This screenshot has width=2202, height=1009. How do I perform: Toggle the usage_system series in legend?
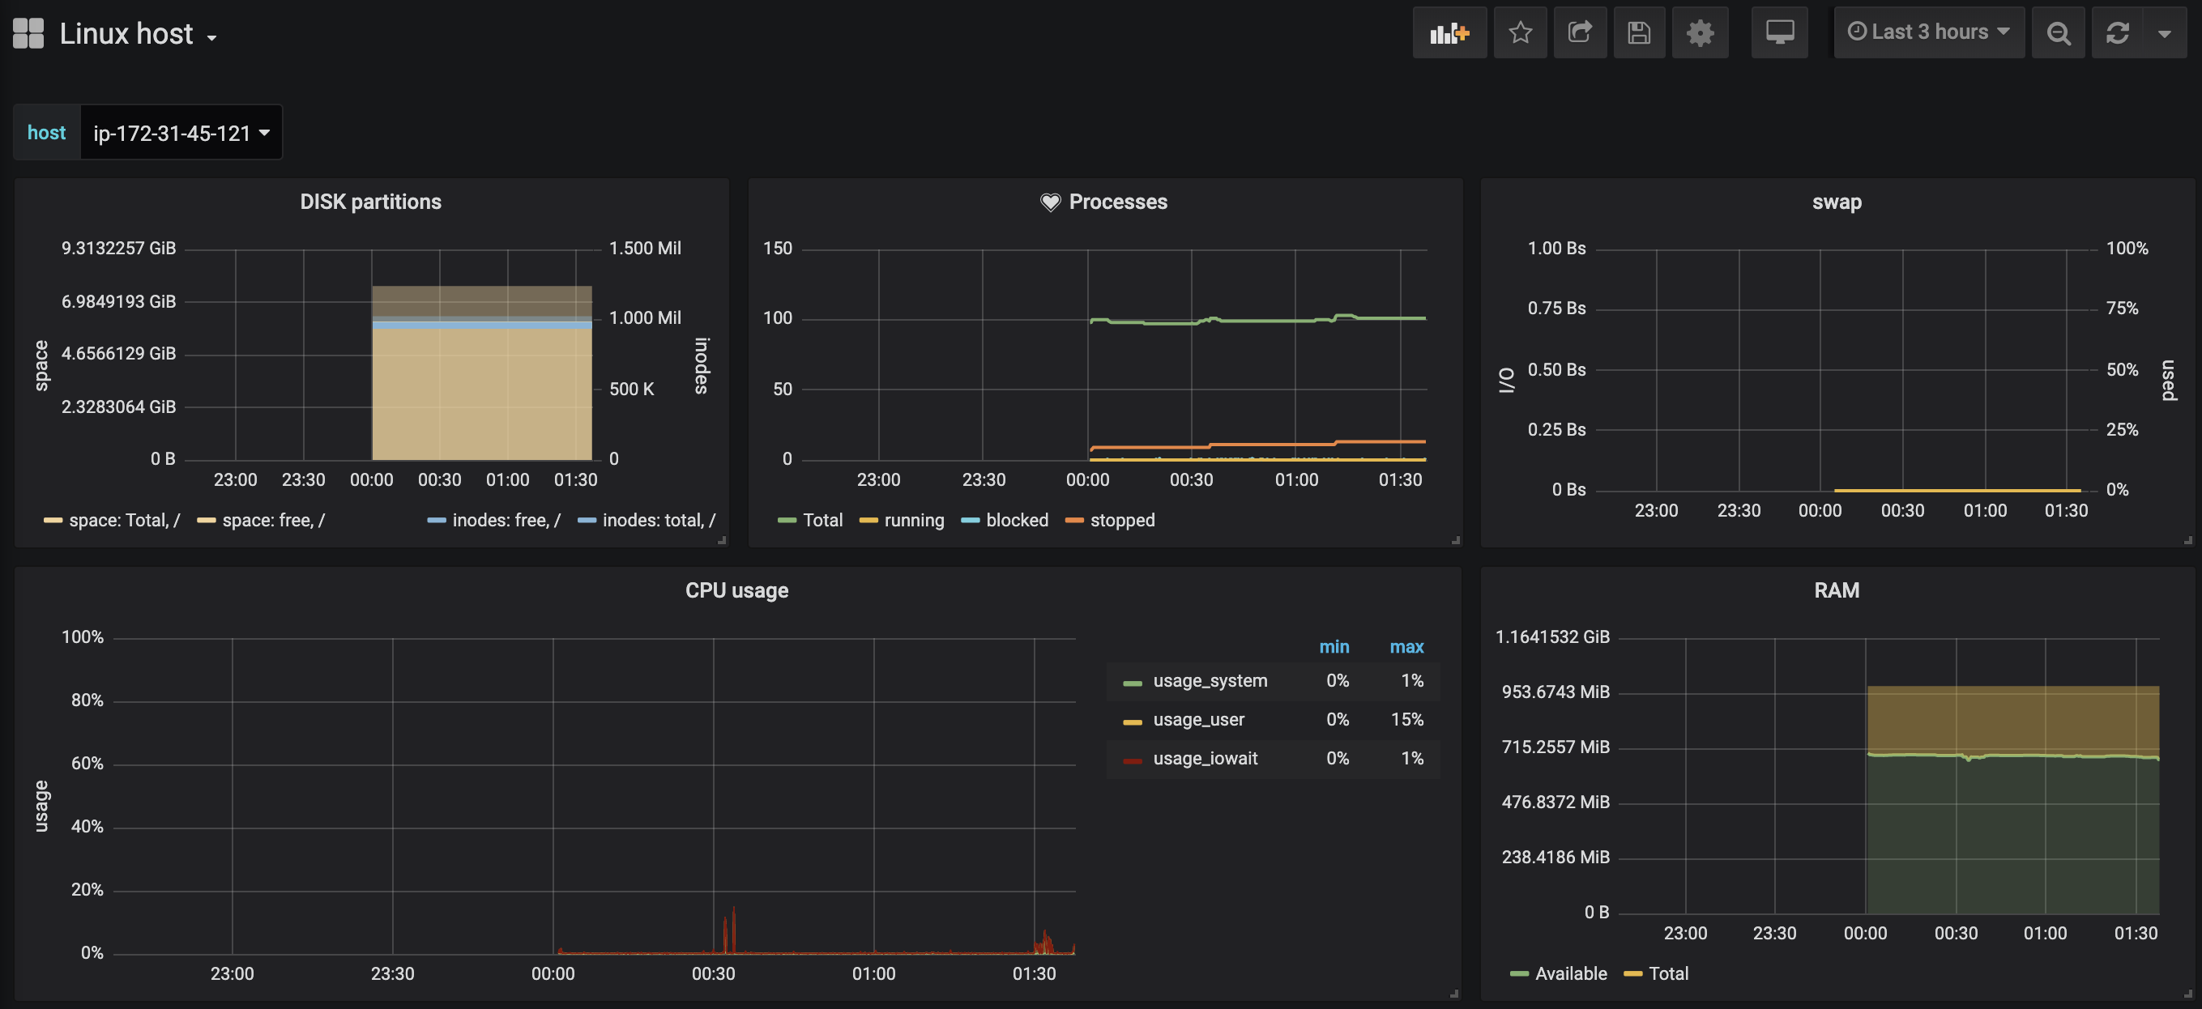(x=1210, y=681)
